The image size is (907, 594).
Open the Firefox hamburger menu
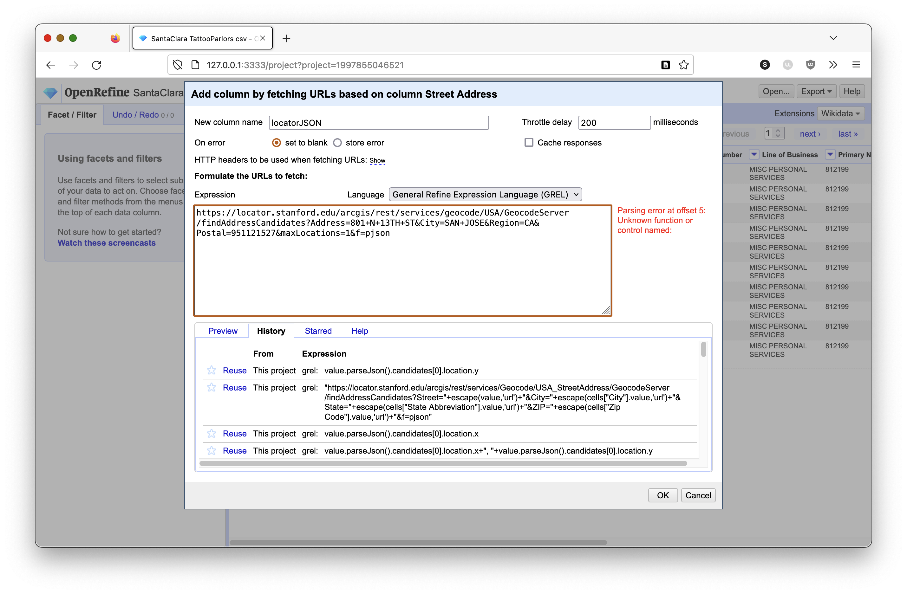click(x=856, y=65)
